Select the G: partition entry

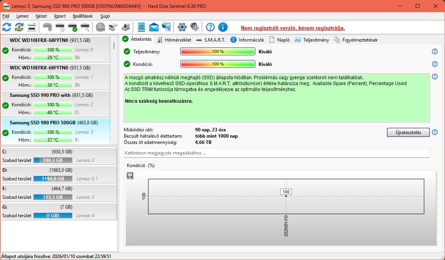click(59, 211)
